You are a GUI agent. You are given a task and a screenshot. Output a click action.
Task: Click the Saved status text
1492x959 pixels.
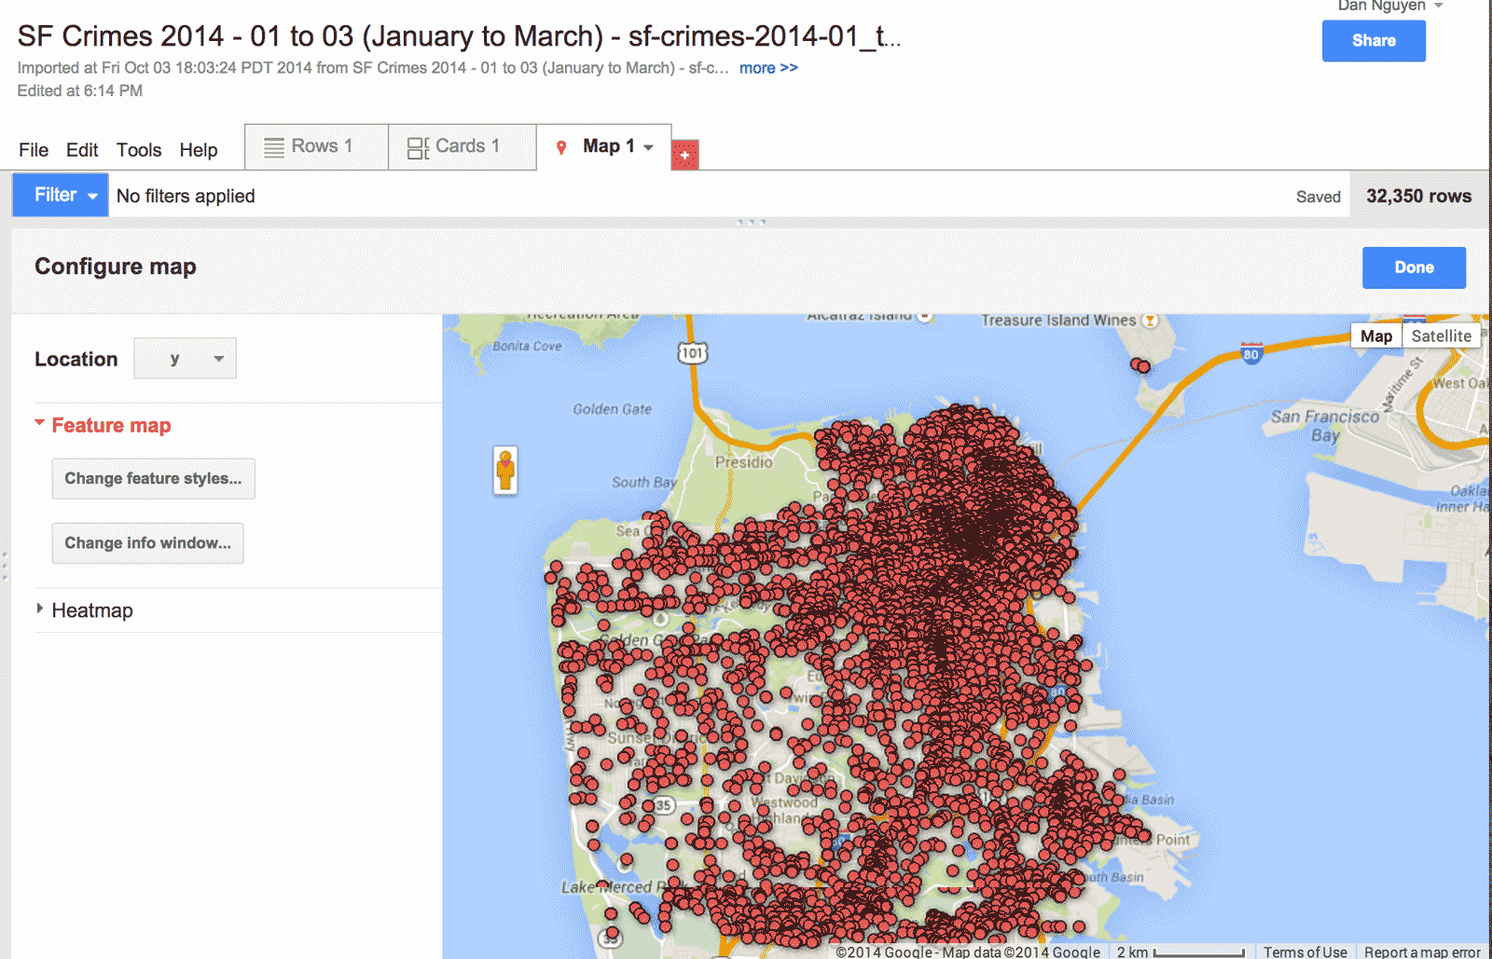[x=1318, y=197]
